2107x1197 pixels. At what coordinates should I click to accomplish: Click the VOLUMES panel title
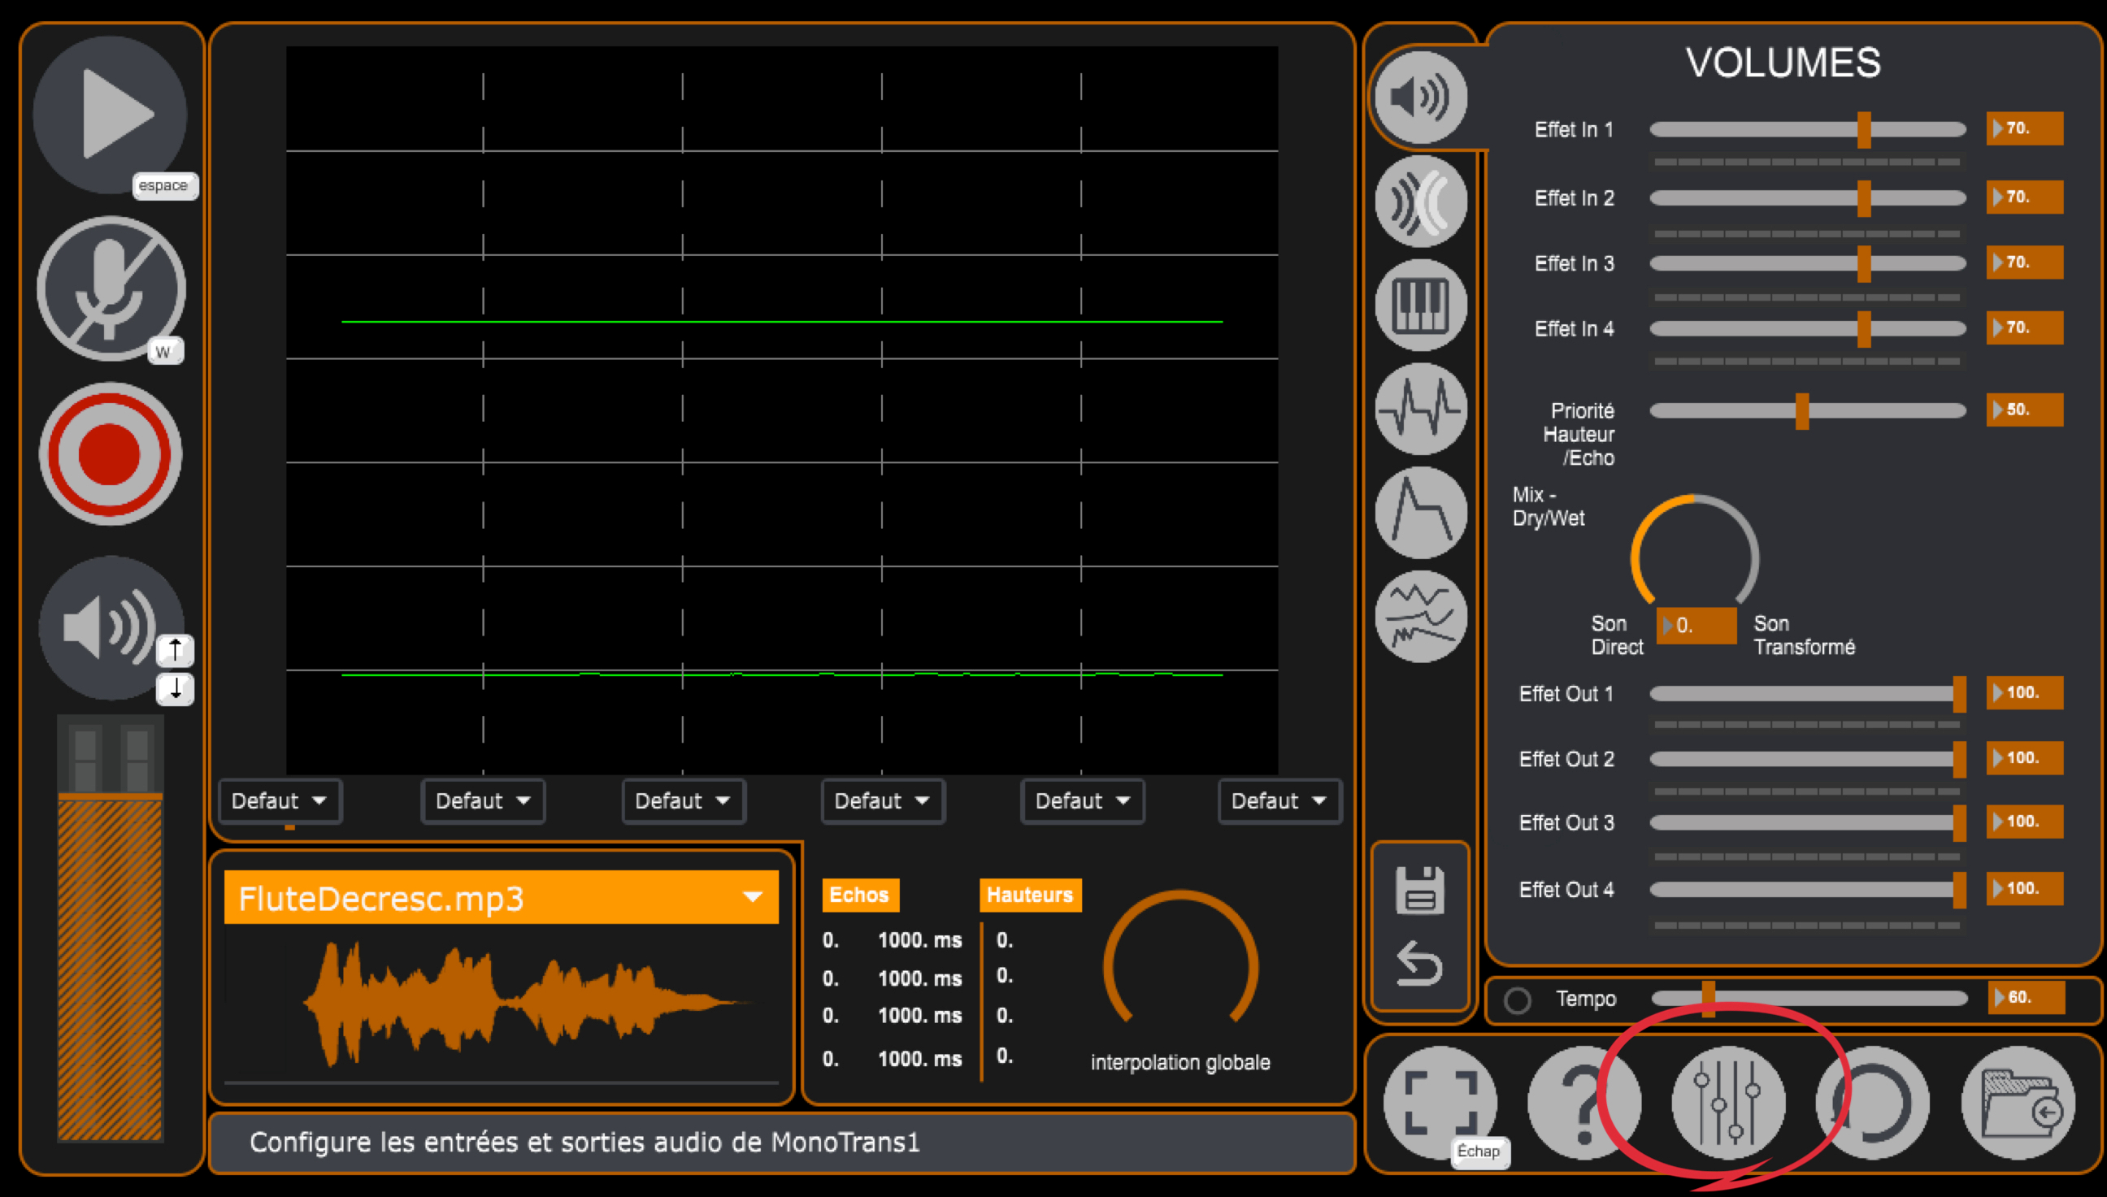click(1783, 63)
